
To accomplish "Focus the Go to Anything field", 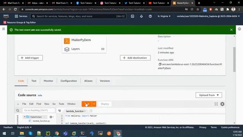I will 39,110.
